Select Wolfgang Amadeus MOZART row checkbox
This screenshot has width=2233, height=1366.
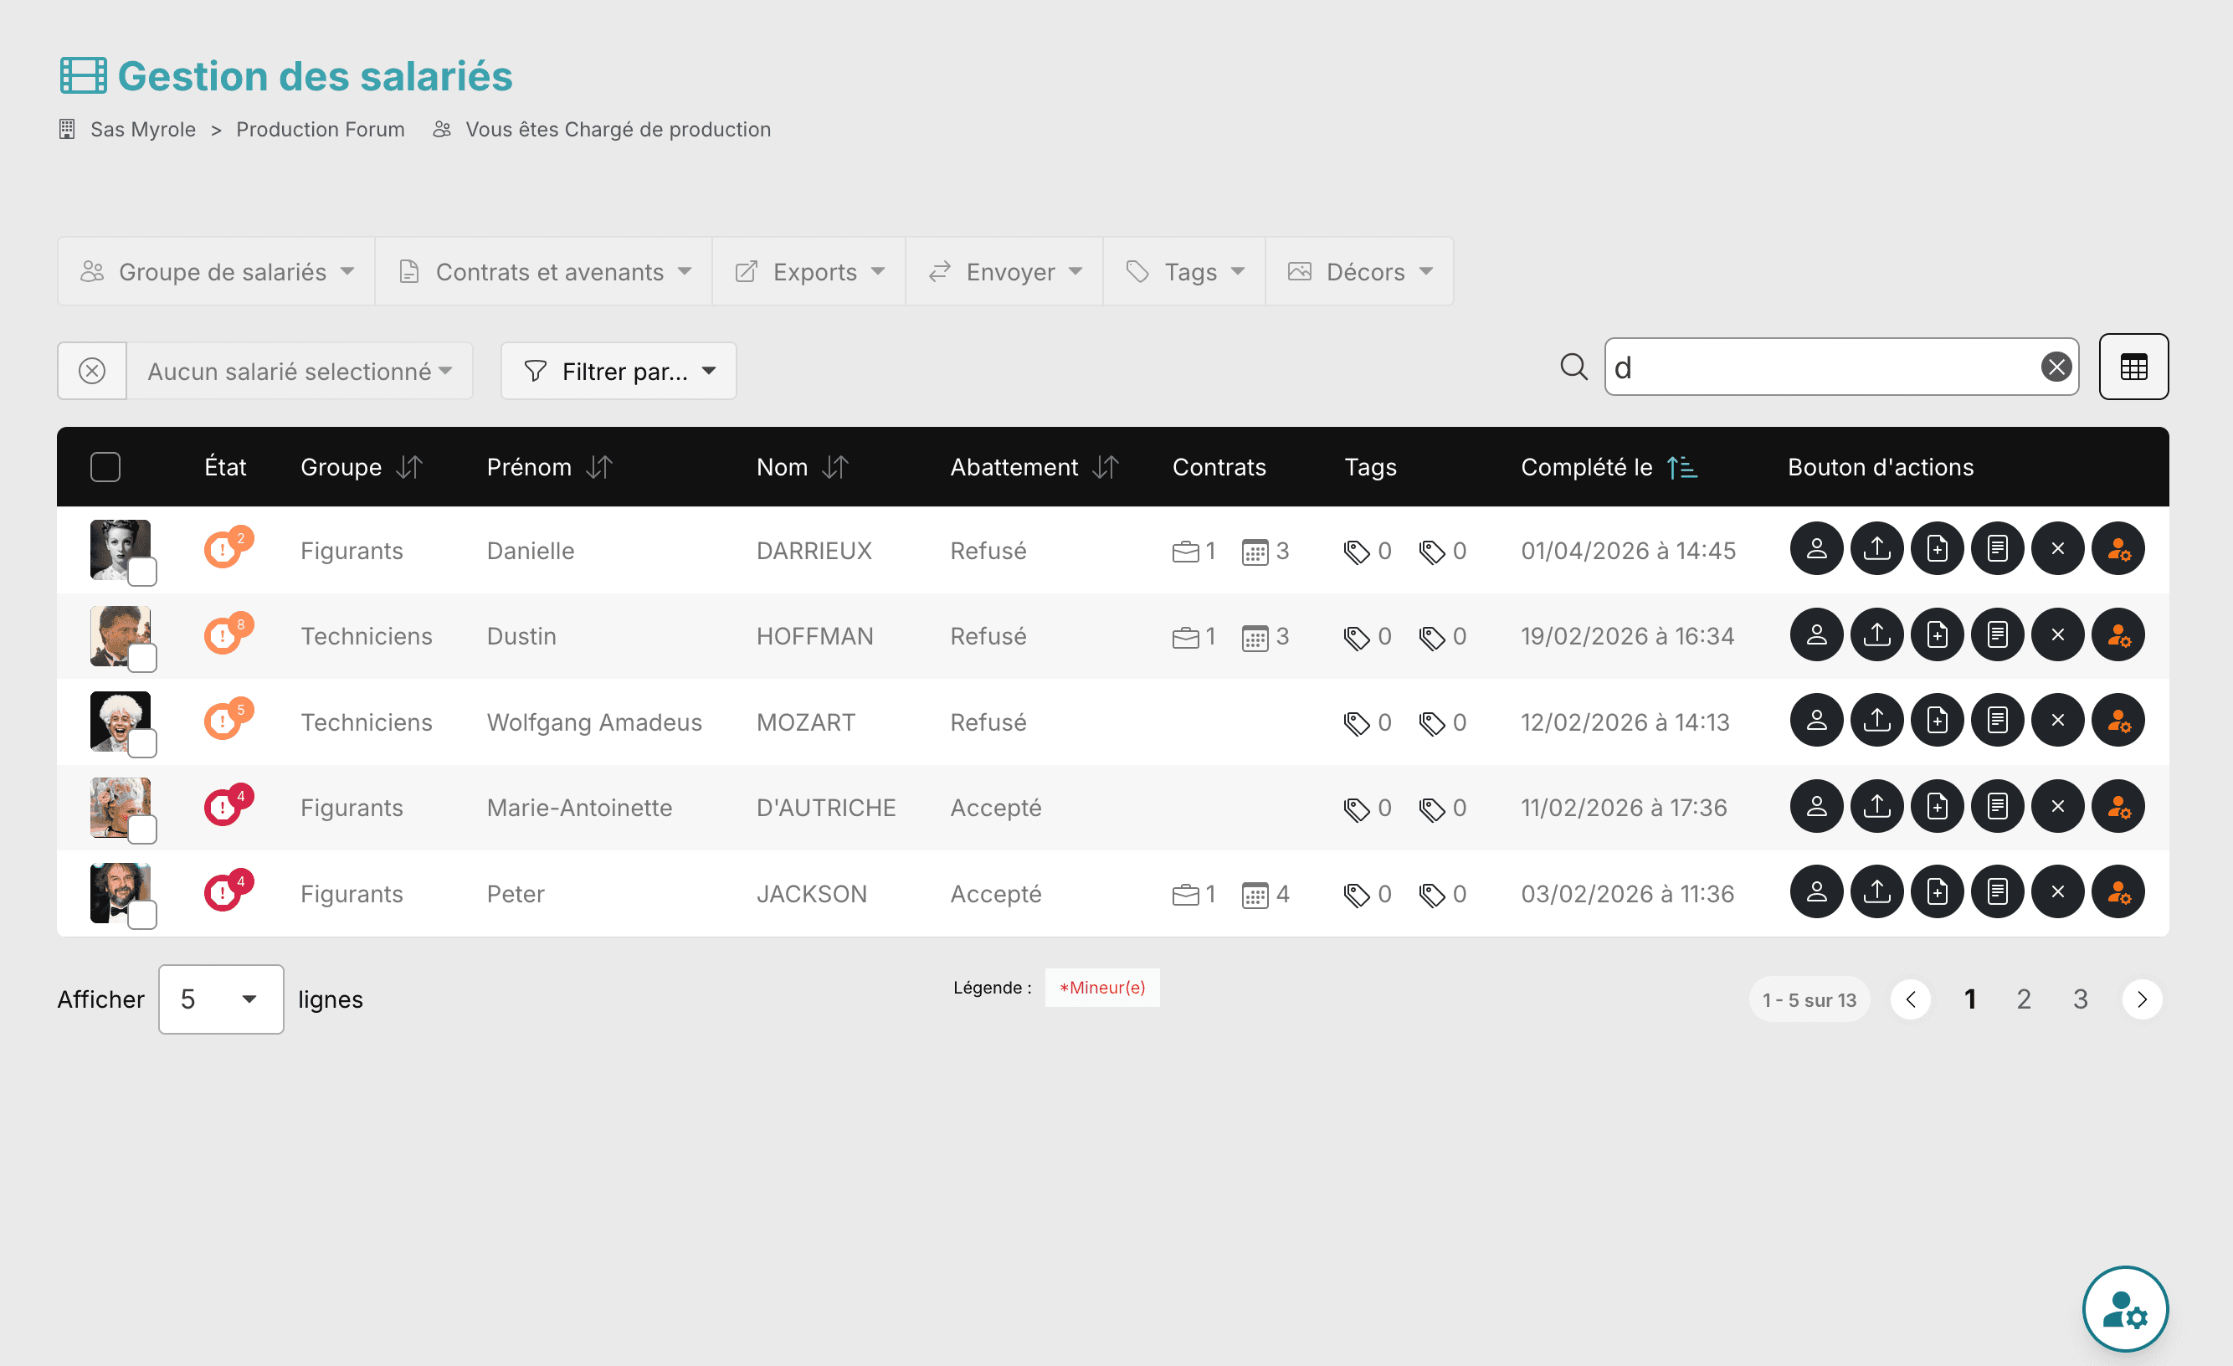pyautogui.click(x=142, y=743)
